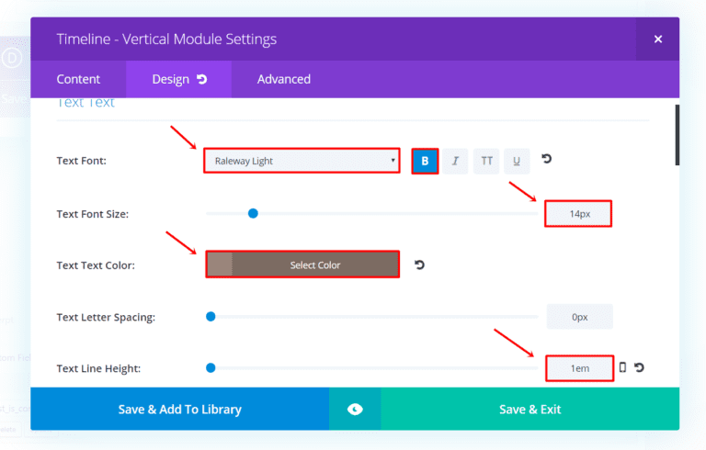Close the module settings dialog

tap(658, 39)
